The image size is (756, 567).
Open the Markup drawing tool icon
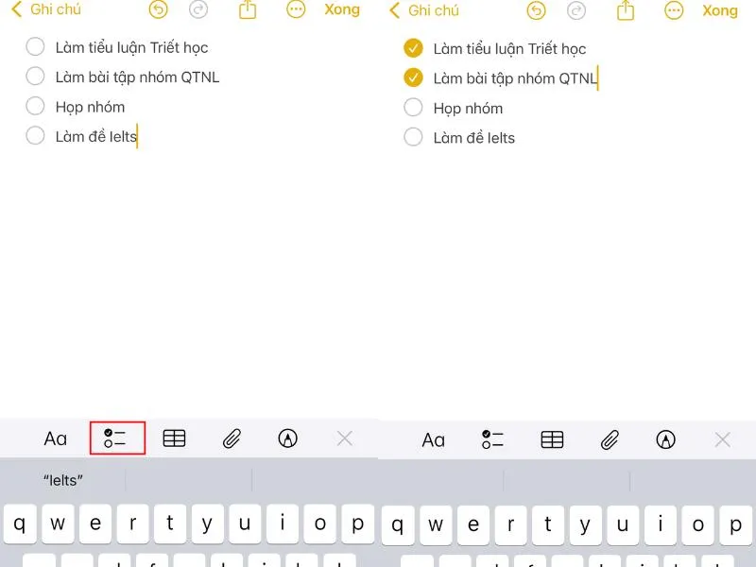(288, 438)
